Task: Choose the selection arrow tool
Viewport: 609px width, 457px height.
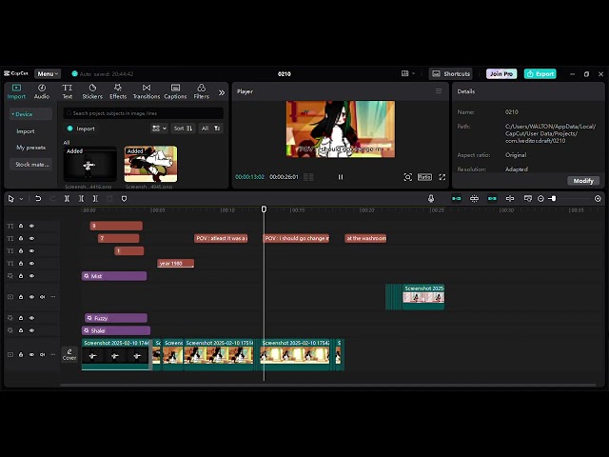Action: click(x=10, y=199)
